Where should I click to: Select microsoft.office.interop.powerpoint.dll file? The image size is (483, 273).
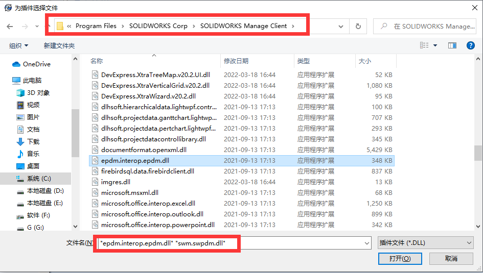click(x=242, y=225)
